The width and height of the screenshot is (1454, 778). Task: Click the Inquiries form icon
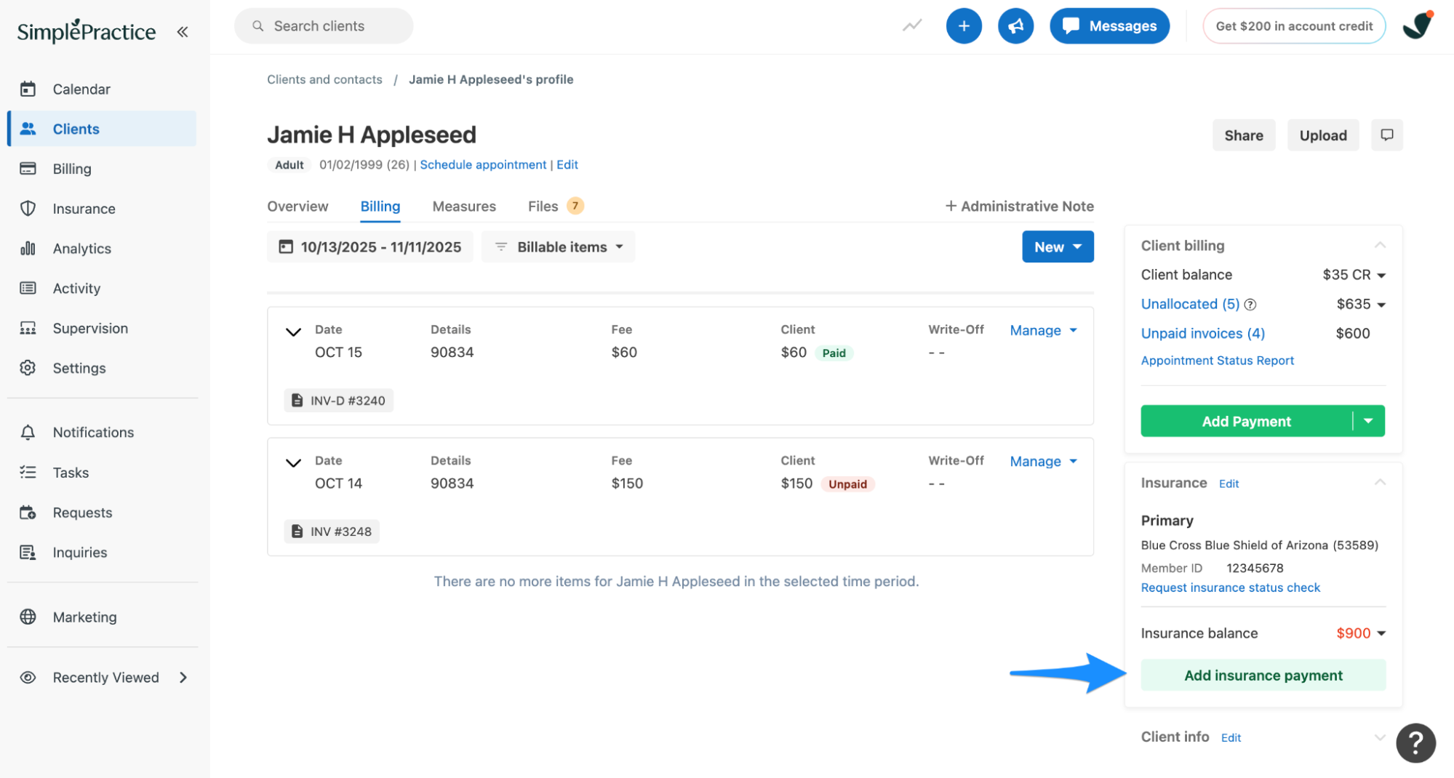click(28, 553)
